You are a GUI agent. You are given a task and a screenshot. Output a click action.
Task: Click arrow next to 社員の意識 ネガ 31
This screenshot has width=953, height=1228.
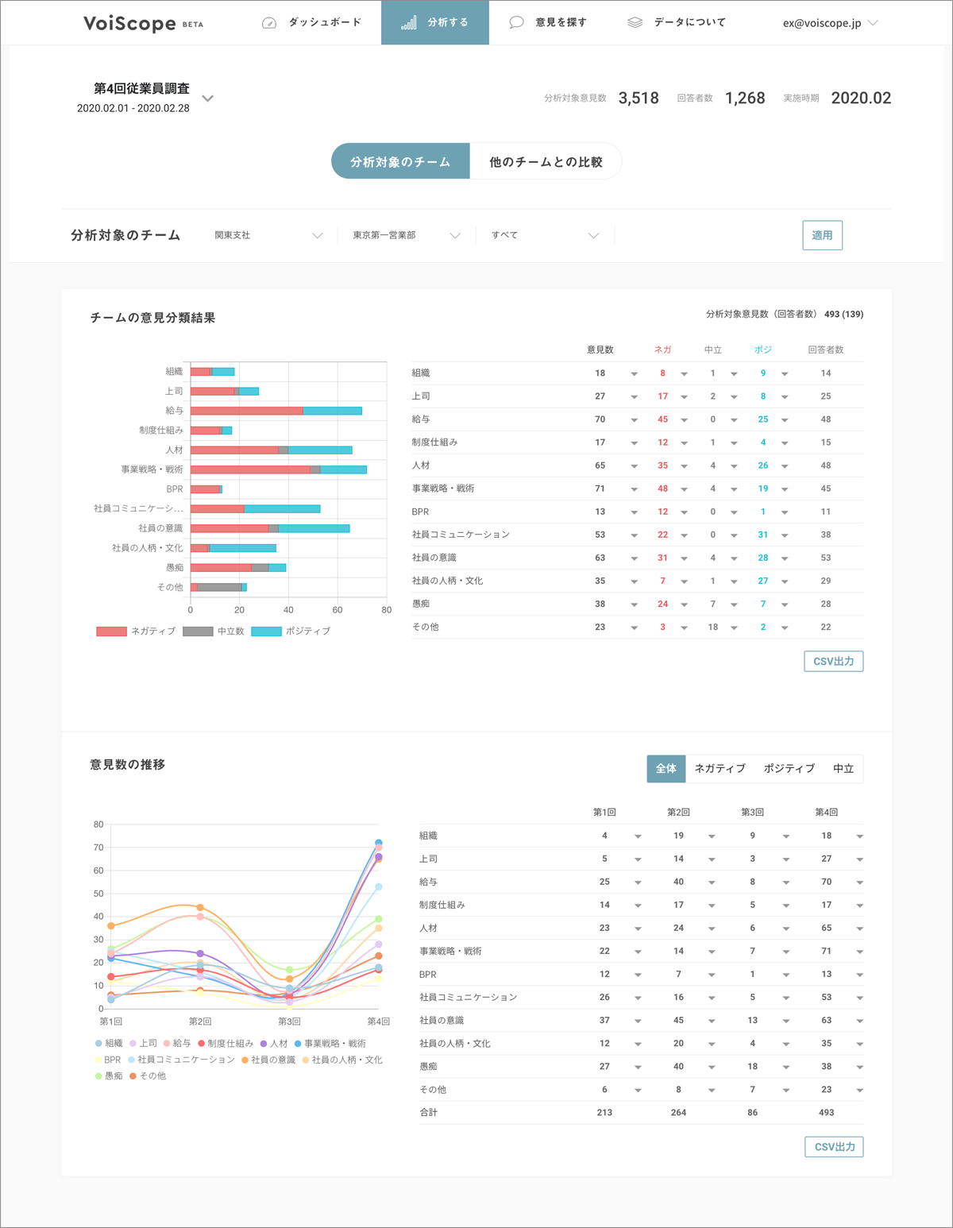[x=684, y=558]
